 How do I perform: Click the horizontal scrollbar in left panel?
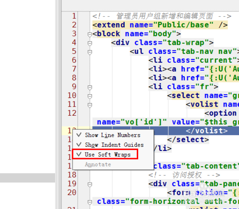click(x=27, y=178)
